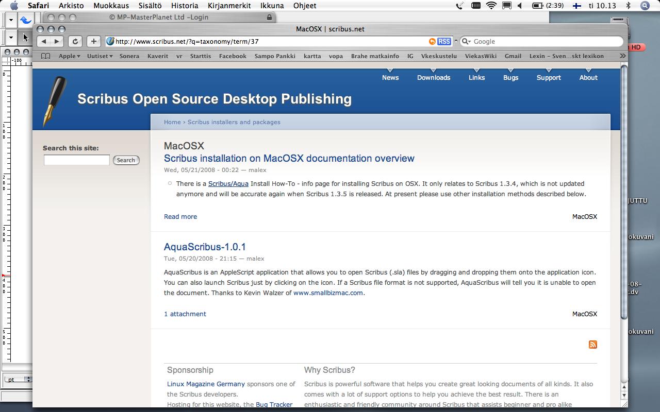
Task: Click the phone modem status icon
Action: click(460, 6)
